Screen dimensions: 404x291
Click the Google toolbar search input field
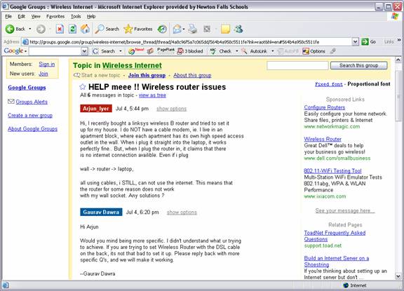point(55,51)
